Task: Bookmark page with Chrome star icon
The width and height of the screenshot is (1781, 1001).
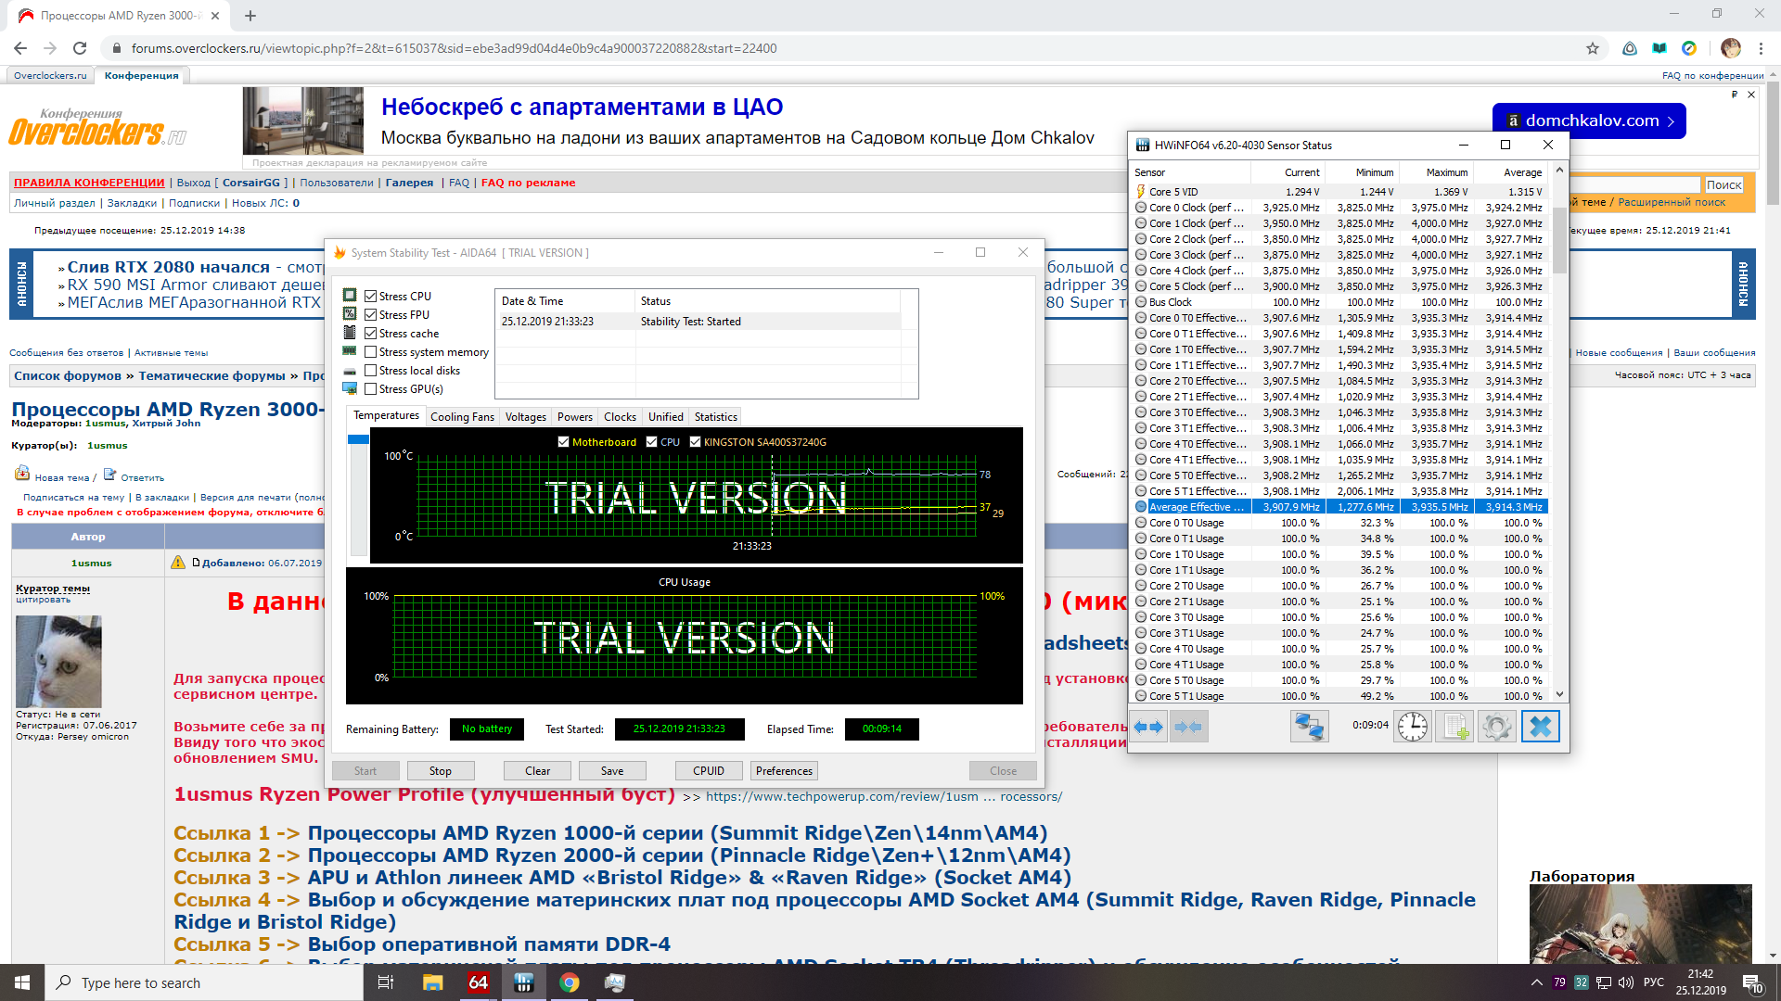Action: tap(1593, 48)
